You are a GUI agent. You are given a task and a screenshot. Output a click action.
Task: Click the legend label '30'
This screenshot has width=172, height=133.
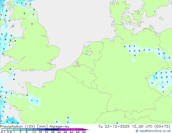pyautogui.click(x=59, y=132)
